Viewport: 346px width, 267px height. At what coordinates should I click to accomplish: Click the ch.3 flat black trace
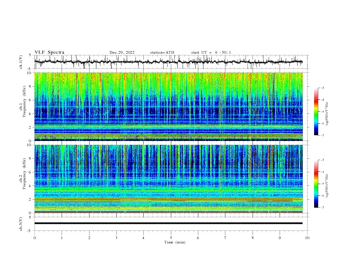[168, 223]
